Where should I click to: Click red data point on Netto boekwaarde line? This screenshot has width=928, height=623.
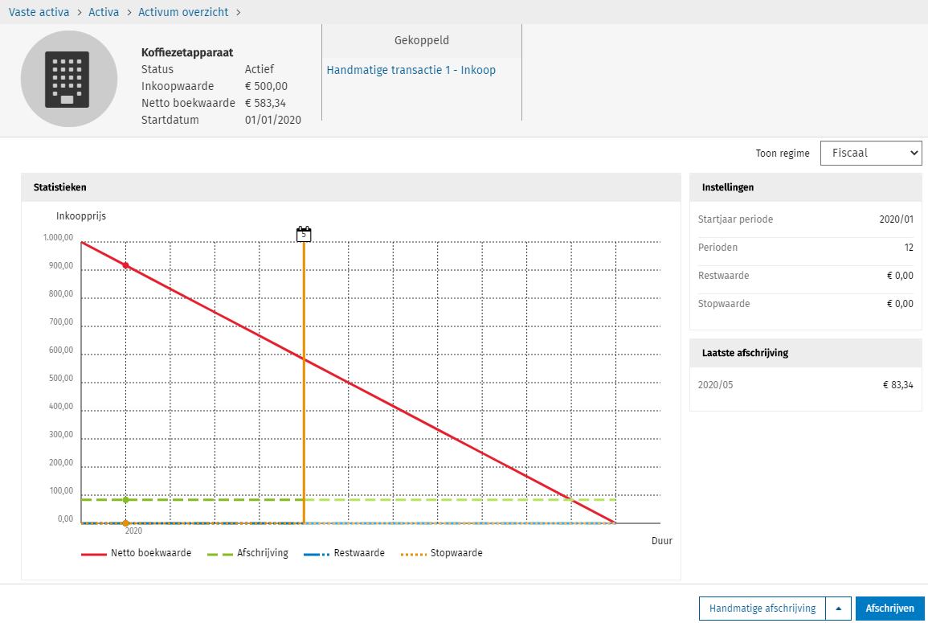pos(125,265)
